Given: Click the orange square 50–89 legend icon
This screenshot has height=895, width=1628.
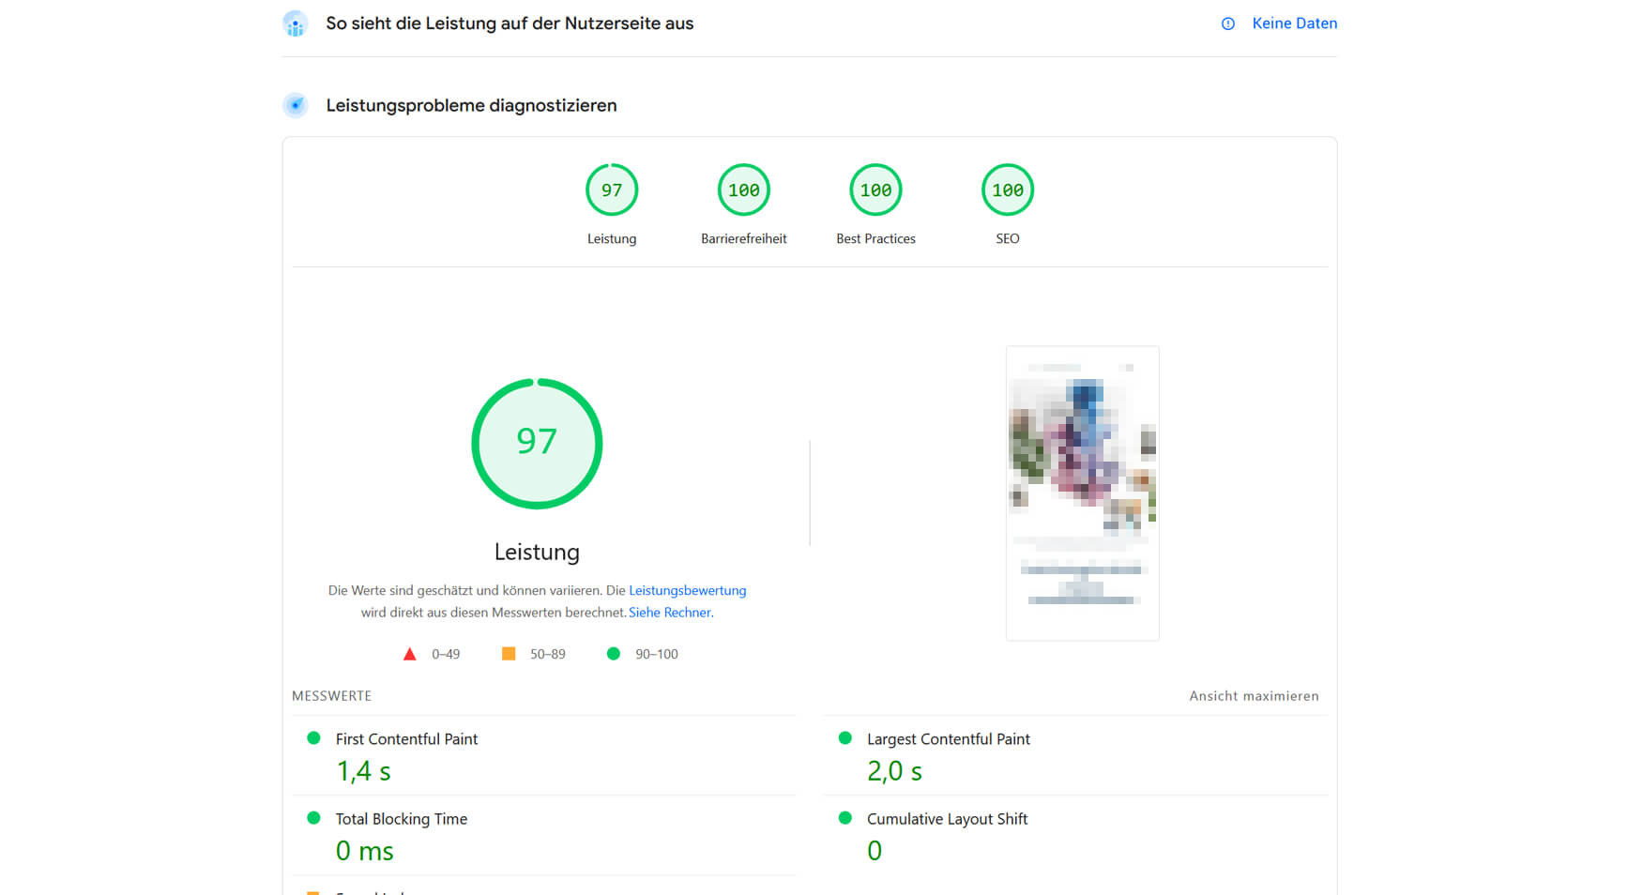Looking at the screenshot, I should click(509, 654).
